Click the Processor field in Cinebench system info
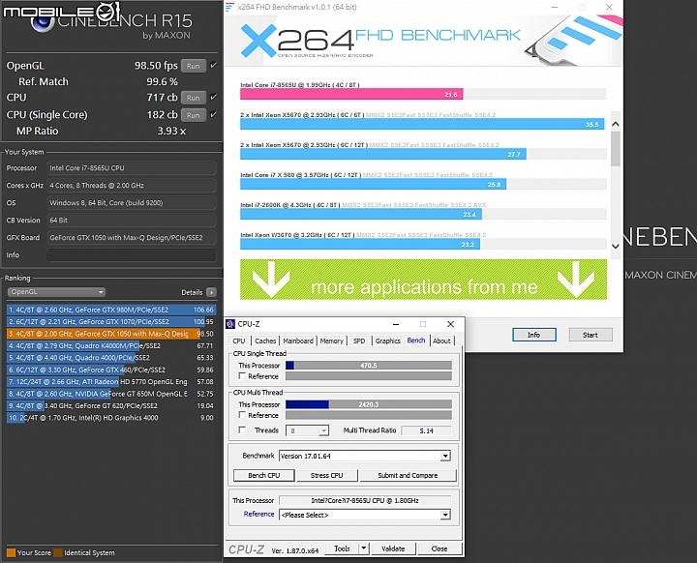 click(132, 168)
